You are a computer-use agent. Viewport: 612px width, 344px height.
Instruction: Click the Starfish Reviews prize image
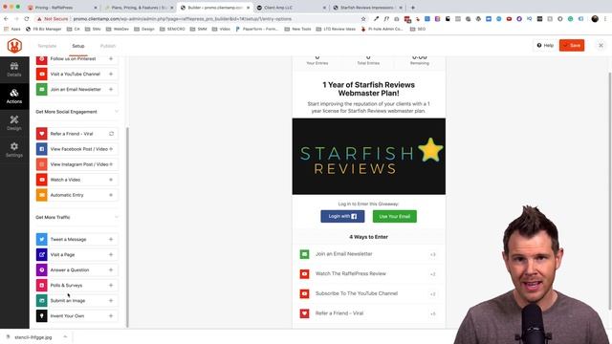(369, 157)
